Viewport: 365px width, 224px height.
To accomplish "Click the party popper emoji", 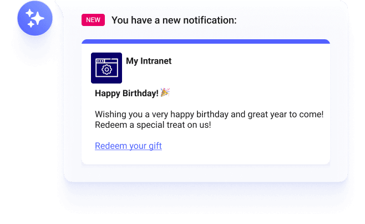I will [165, 92].
